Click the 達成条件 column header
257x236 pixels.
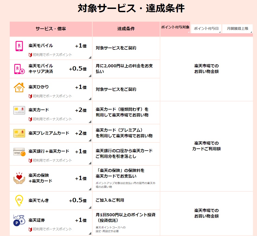coord(126,29)
